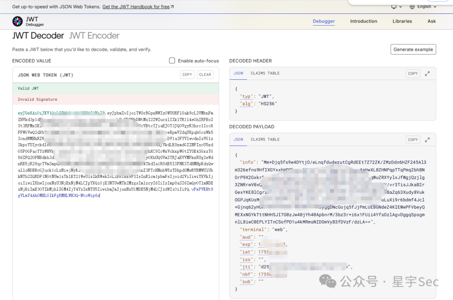Screen dimensions: 453x300
Task: Click the "typ" claim in header
Action: click(247, 97)
